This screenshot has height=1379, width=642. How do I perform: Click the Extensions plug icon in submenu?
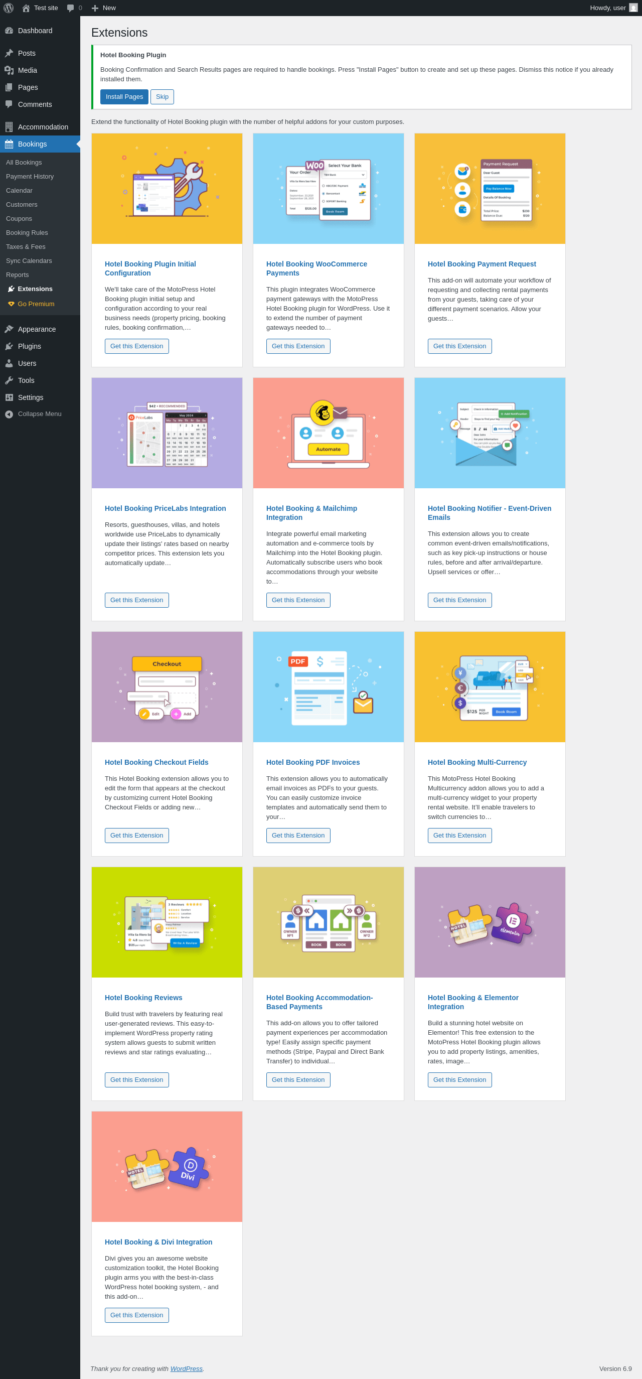[11, 289]
